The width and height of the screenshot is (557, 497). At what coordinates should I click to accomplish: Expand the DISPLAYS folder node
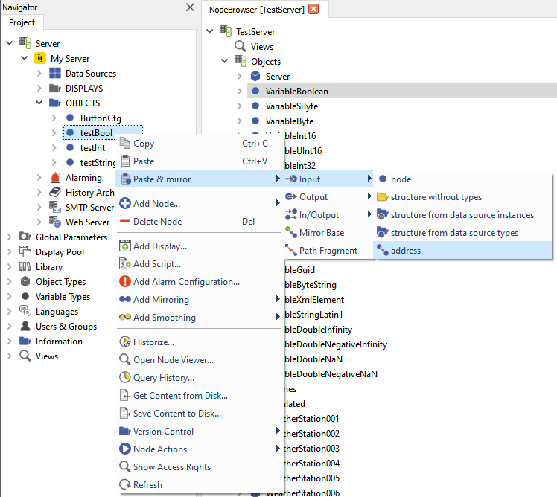click(x=39, y=88)
